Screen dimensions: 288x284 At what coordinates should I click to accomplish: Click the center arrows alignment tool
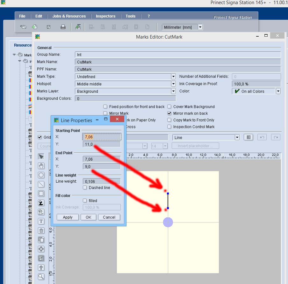point(41,249)
